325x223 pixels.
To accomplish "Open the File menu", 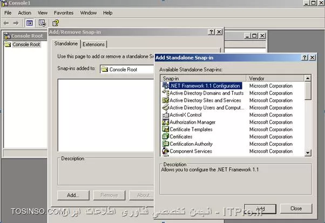I will pos(8,13).
